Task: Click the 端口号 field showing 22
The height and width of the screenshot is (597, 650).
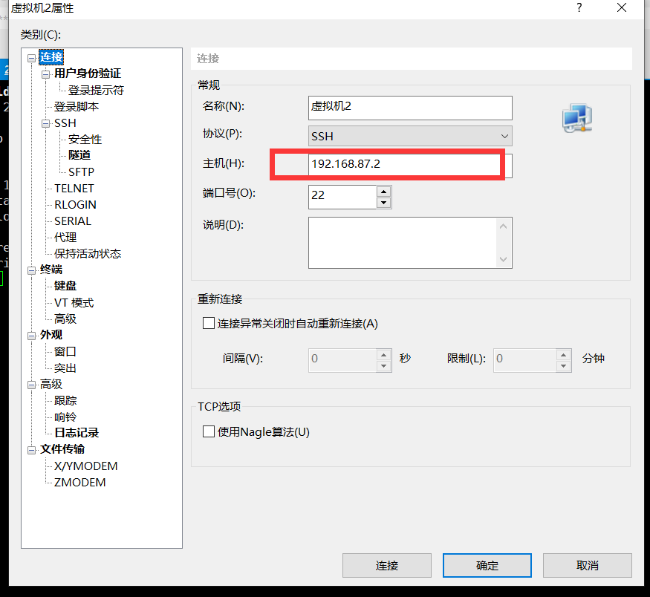Action: (342, 197)
